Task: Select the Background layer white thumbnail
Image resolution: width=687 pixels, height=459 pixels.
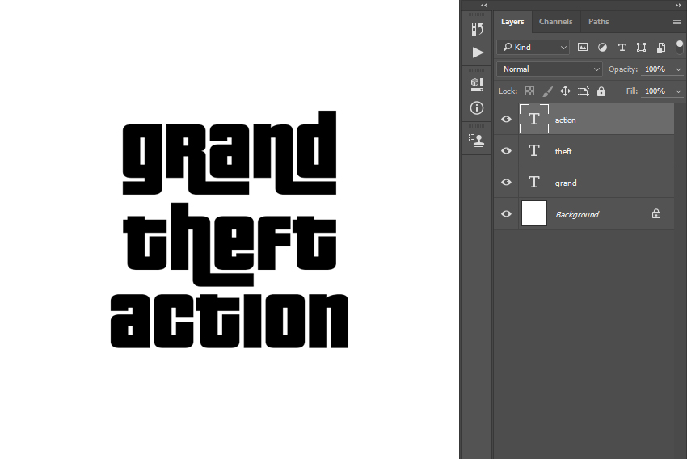Action: click(533, 213)
